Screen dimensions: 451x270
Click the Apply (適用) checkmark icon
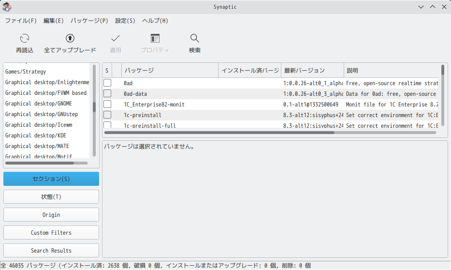coord(116,38)
